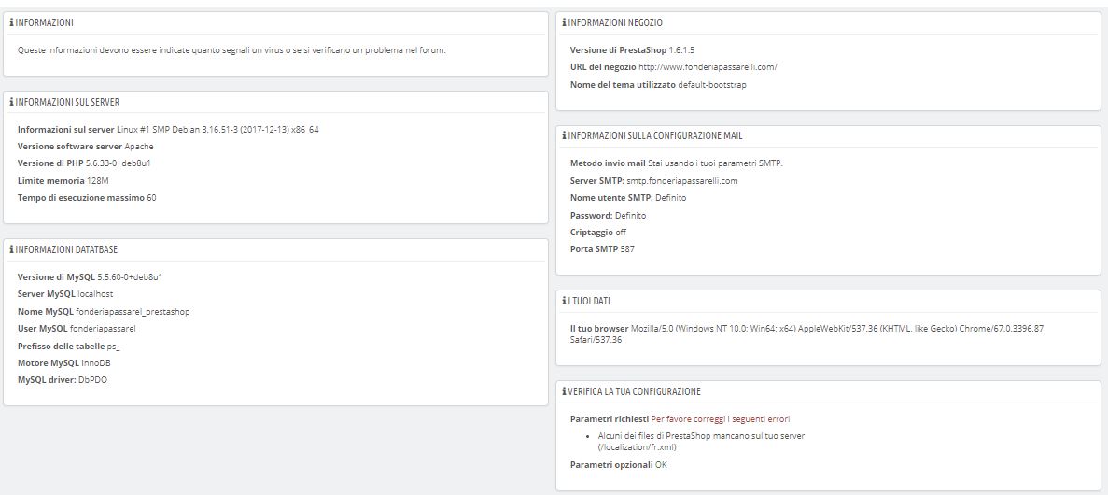Click the Parametri opzionali OK status
This screenshot has width=1108, height=495.
pyautogui.click(x=660, y=464)
